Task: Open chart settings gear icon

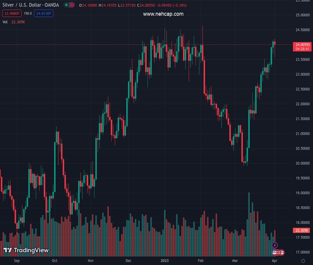Action: tap(303, 261)
